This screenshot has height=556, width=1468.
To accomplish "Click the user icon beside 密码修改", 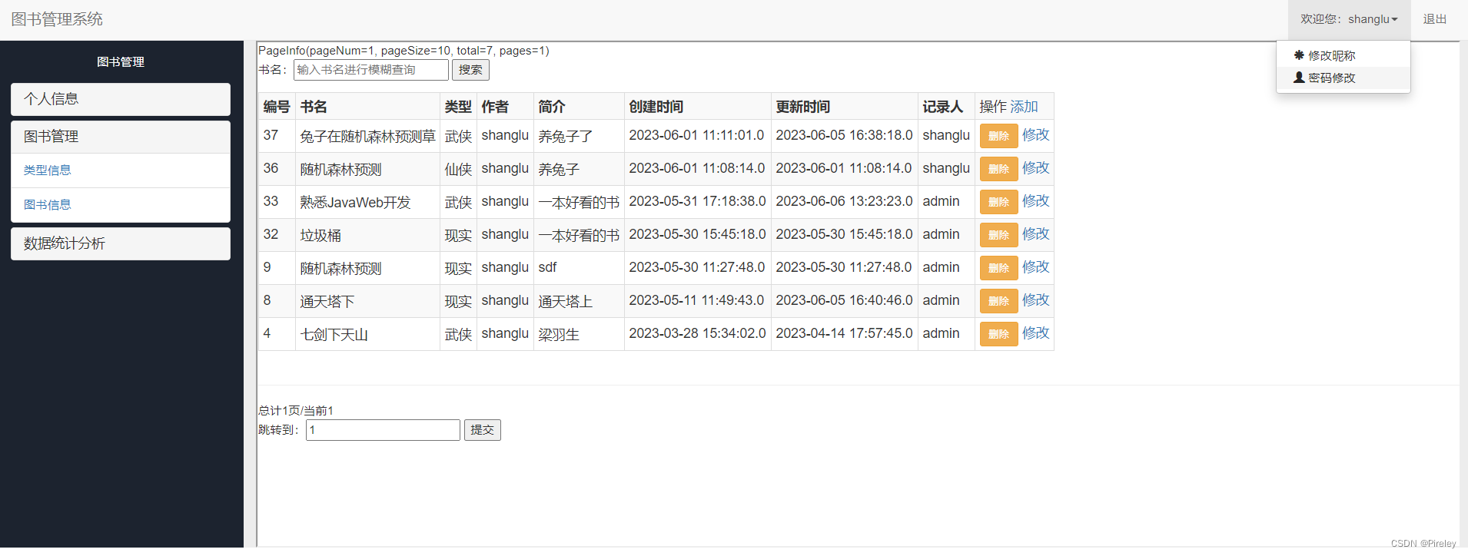I will (1299, 78).
